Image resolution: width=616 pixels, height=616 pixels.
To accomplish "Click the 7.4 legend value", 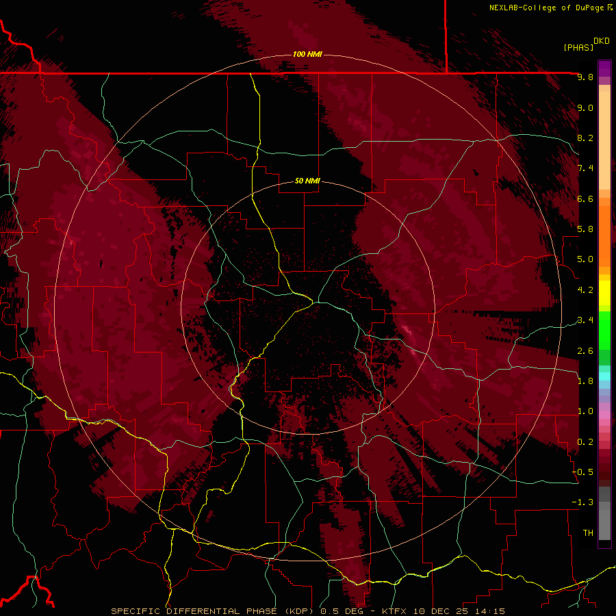I will click(585, 168).
